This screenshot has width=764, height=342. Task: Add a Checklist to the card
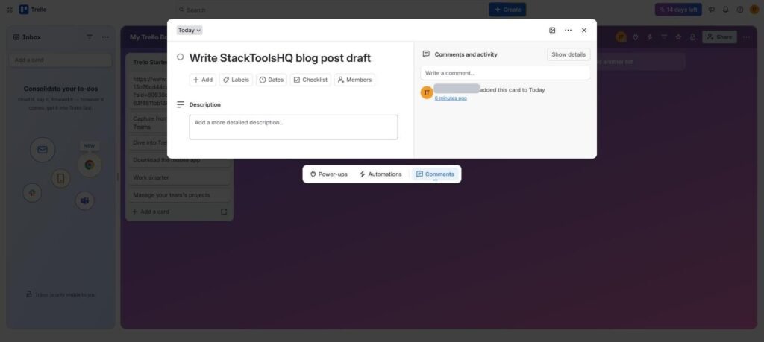coord(310,80)
